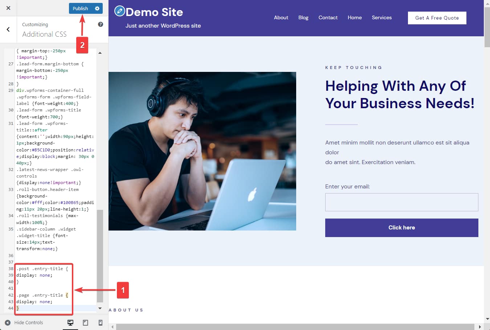Open the About menu item
Screen dimensions: 490x330
[x=281, y=17]
